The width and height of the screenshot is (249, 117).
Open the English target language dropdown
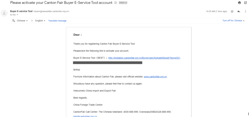tap(40, 21)
